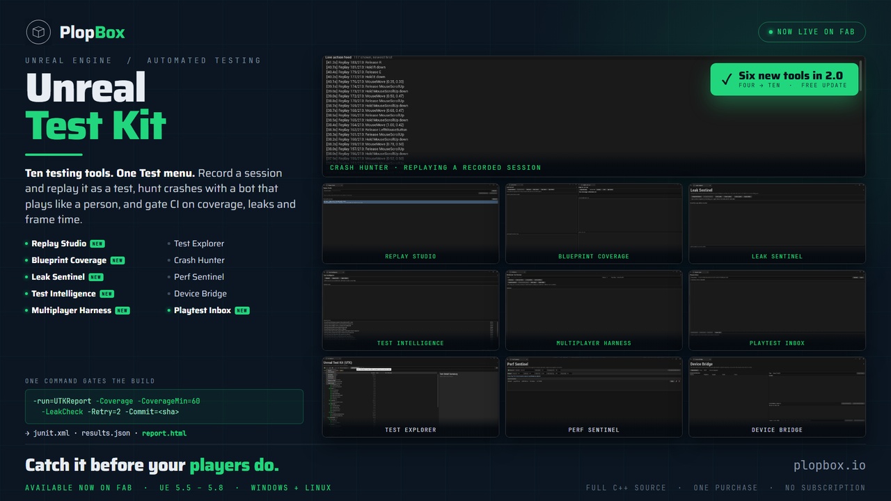Open the plopbox.io link
The image size is (891, 501).
point(830,466)
